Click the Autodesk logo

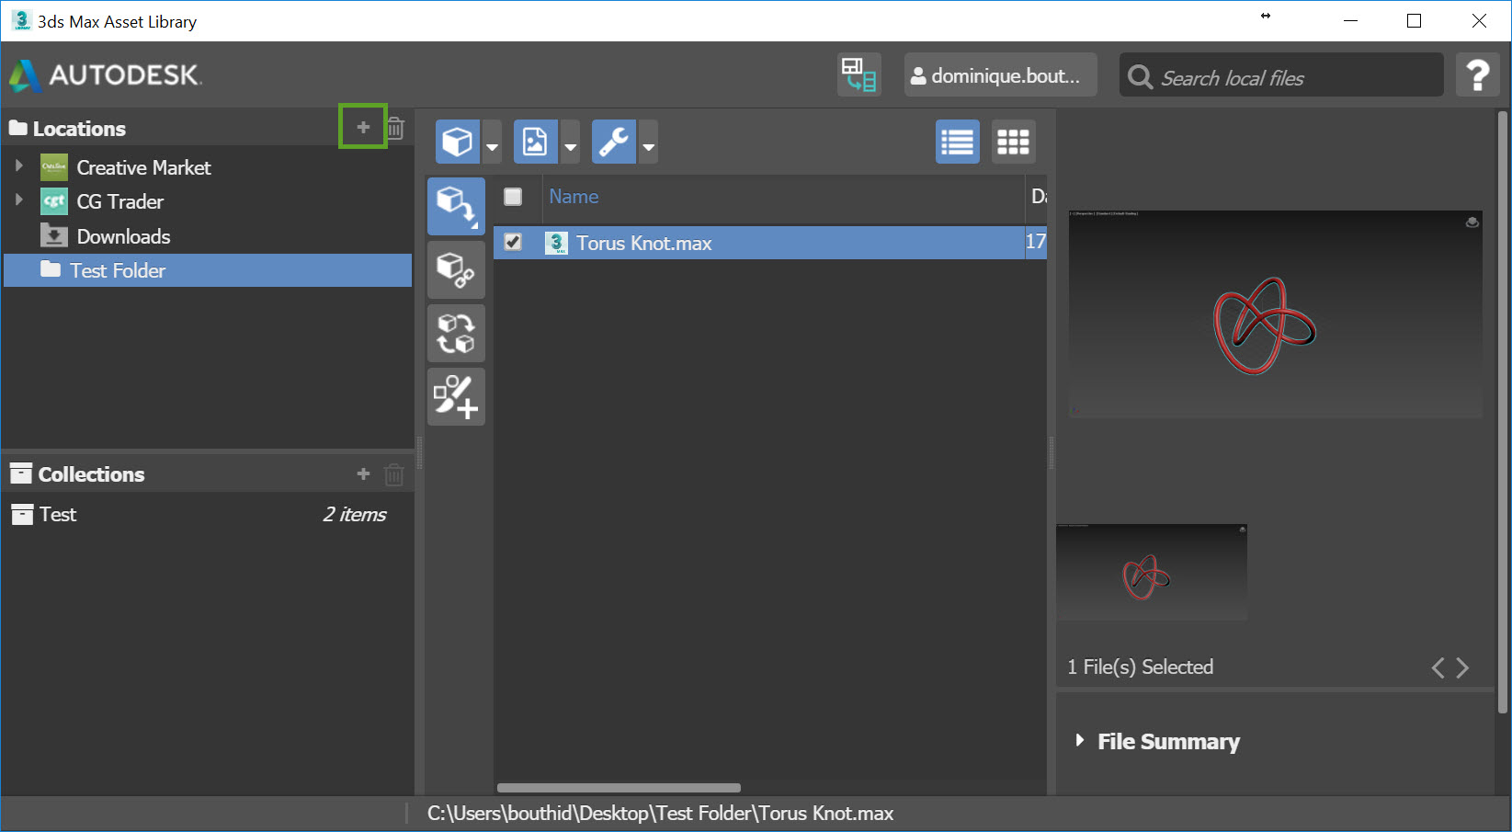point(105,75)
